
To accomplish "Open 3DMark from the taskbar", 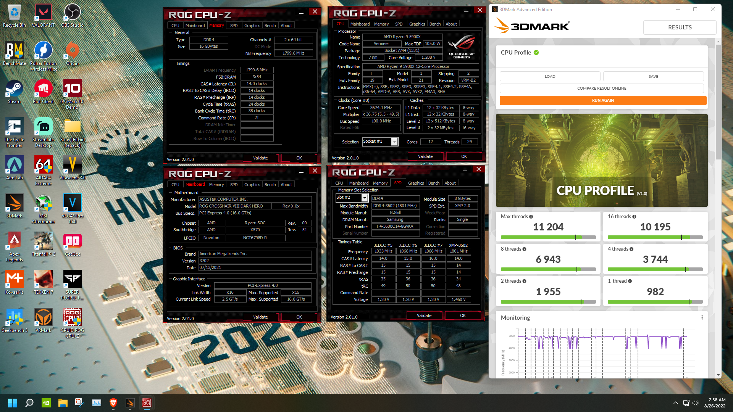I will pyautogui.click(x=130, y=403).
